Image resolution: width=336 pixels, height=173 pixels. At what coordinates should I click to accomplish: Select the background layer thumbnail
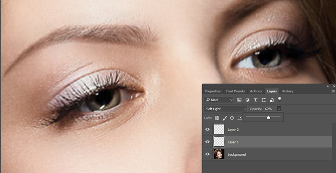(x=219, y=154)
